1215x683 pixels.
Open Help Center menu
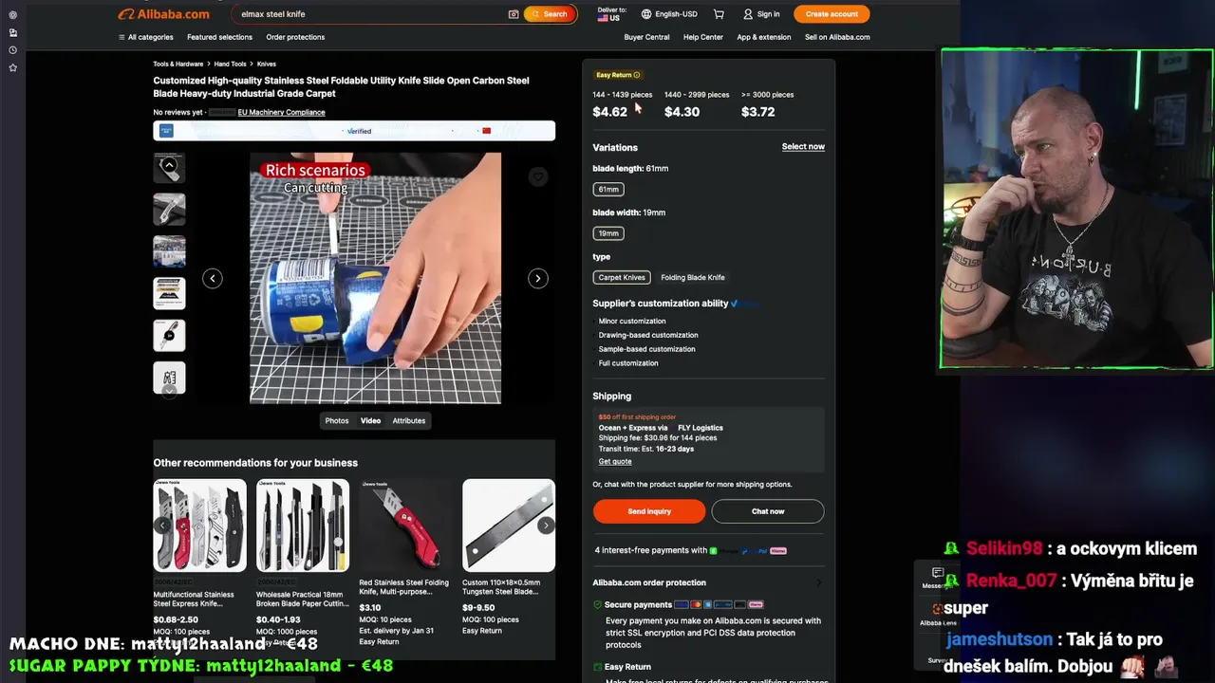[x=703, y=37]
